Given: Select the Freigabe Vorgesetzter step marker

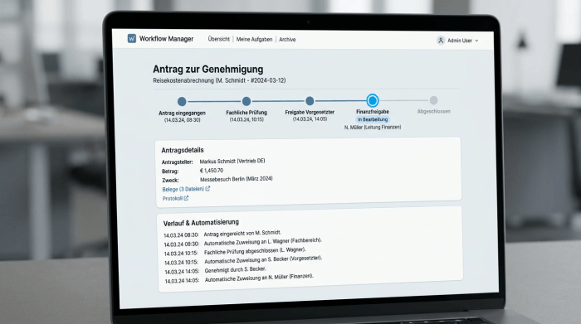Looking at the screenshot, I should (x=310, y=100).
